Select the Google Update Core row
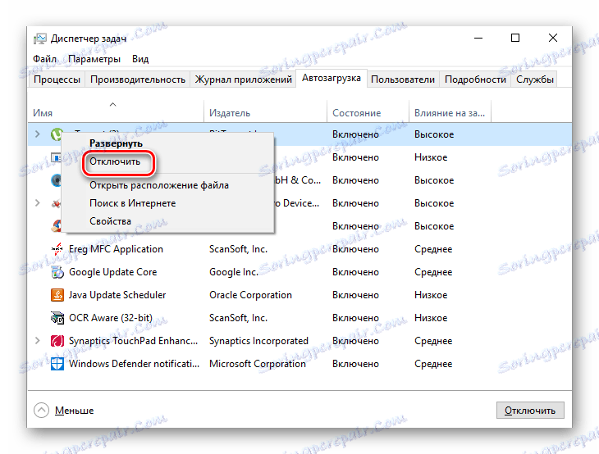 [x=299, y=272]
